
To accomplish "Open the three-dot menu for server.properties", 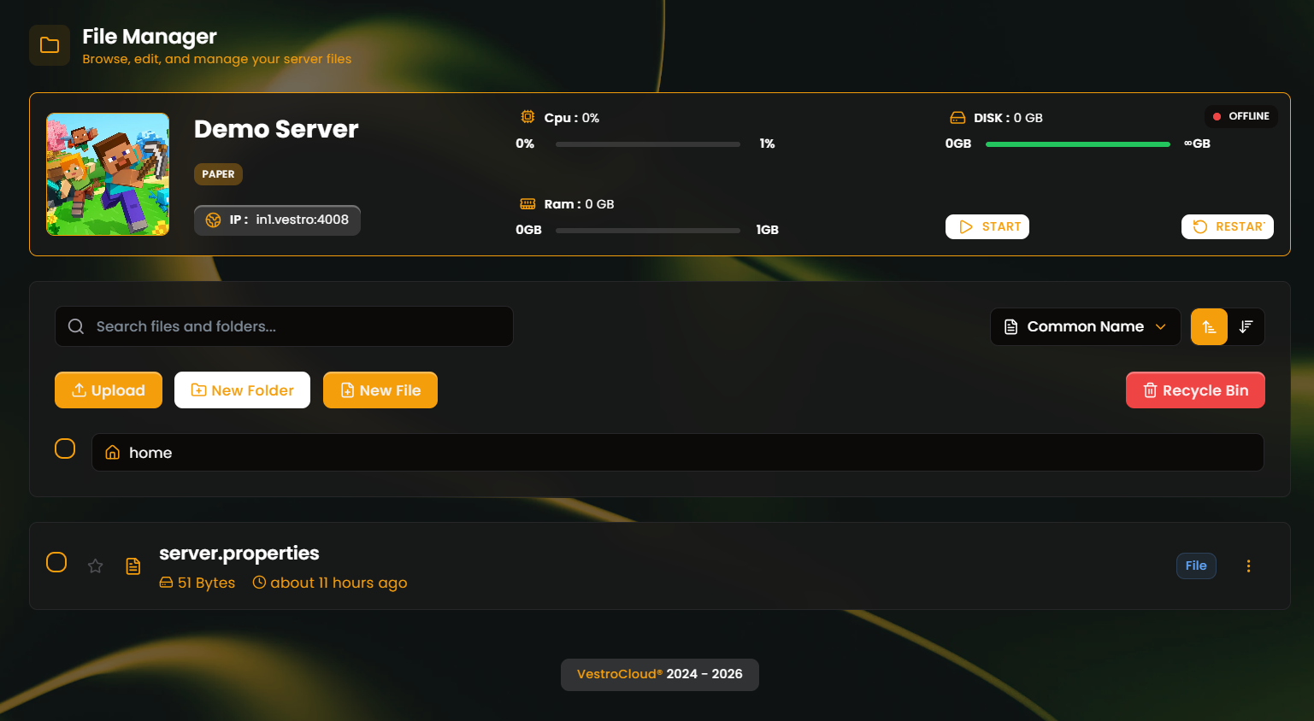I will [1249, 566].
